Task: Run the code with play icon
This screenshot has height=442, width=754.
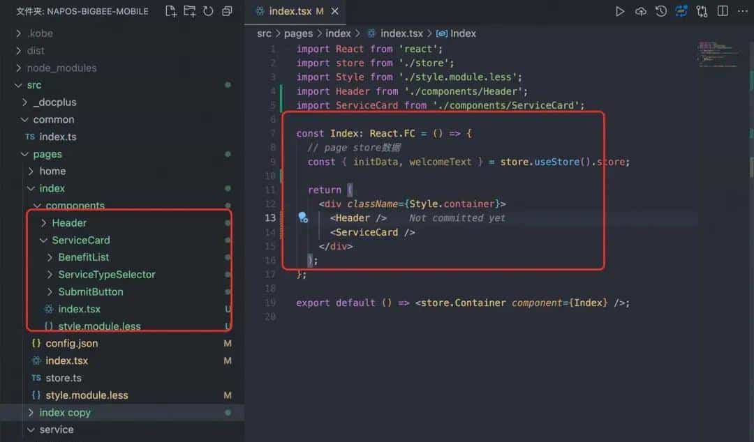Action: (620, 11)
